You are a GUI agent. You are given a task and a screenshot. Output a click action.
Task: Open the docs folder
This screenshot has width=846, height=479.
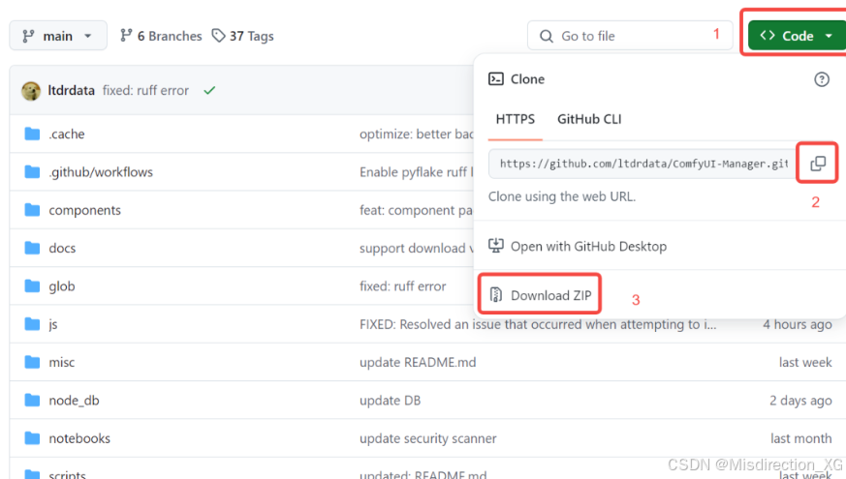click(x=62, y=248)
